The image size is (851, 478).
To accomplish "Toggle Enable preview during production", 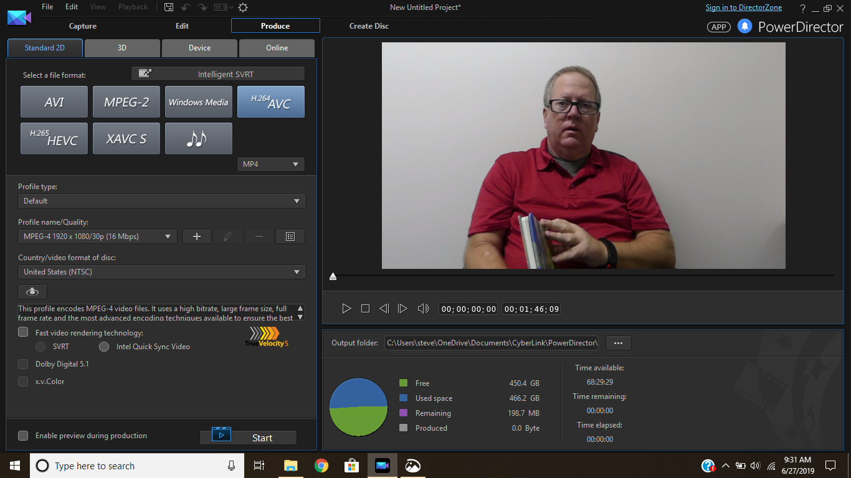I will click(x=23, y=436).
